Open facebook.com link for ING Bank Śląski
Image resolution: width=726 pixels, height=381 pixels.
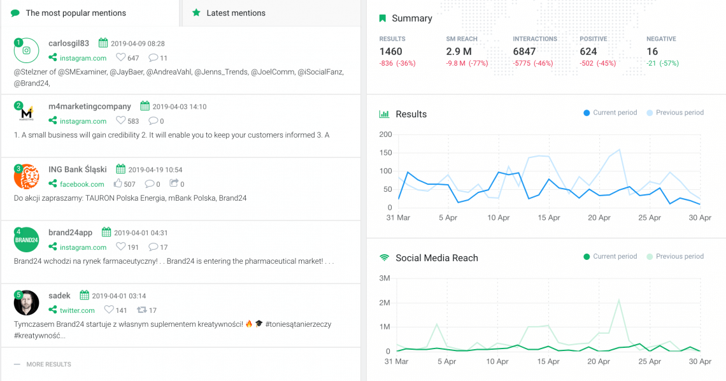point(82,183)
